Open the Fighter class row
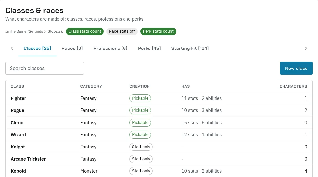Screen dimensions: 318x177 (159, 98)
